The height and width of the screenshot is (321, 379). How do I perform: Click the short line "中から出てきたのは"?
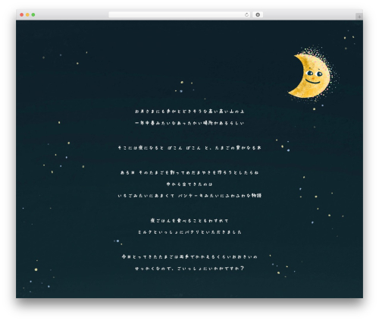click(189, 184)
